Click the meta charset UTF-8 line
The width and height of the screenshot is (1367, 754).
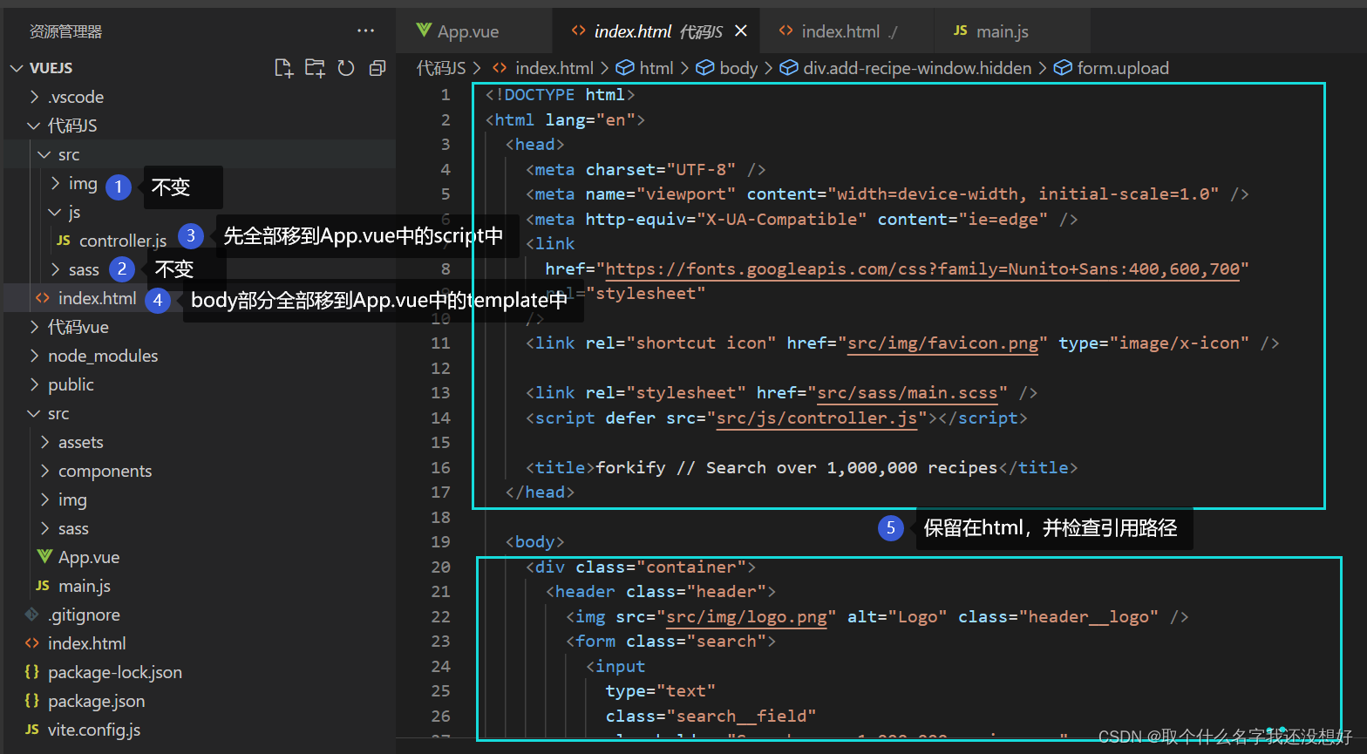point(645,169)
